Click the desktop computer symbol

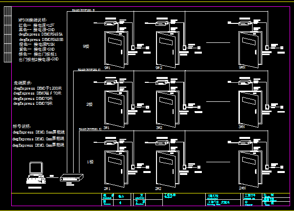point(36,173)
